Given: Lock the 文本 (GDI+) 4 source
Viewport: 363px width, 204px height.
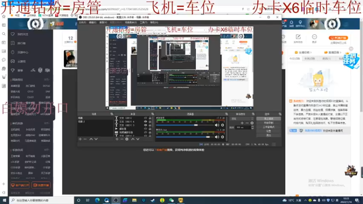Looking at the screenshot, I should click(150, 121).
